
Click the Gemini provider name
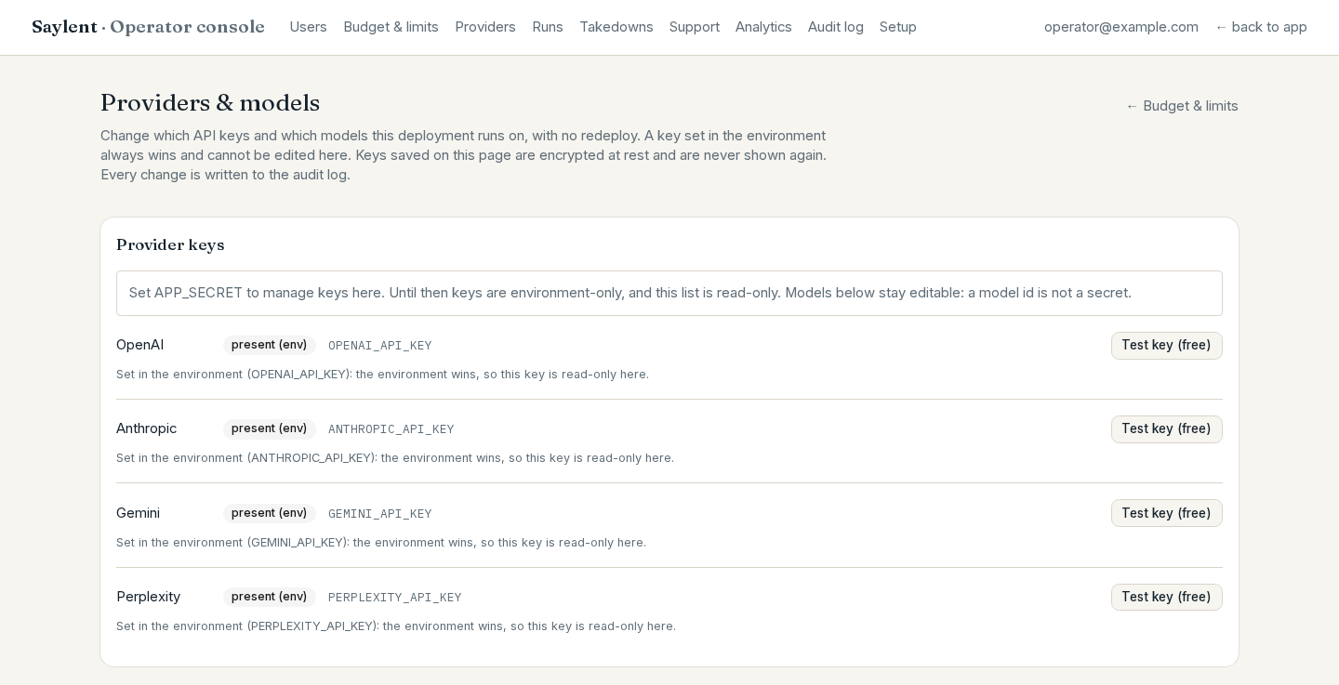click(139, 513)
